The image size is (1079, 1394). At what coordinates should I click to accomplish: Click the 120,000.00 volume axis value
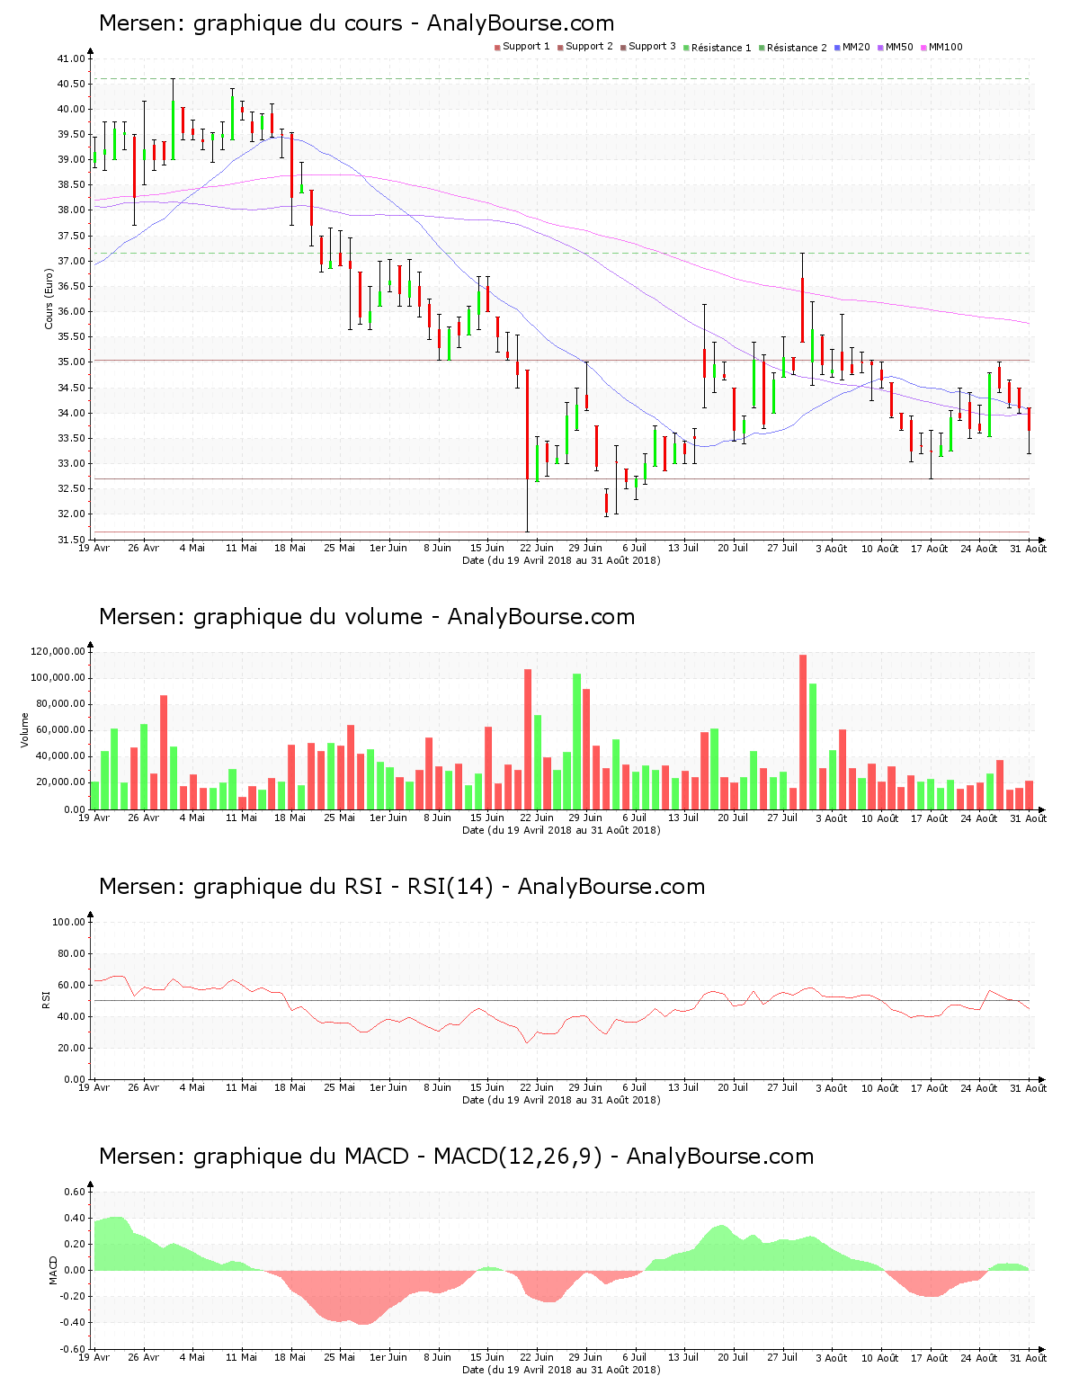pos(58,652)
